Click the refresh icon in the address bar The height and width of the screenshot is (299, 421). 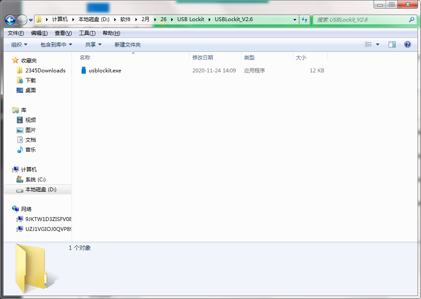tap(305, 20)
